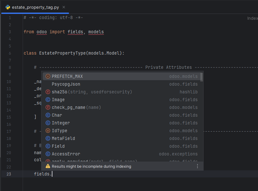Click the 'class' keyword on line 6

[x=30, y=53]
